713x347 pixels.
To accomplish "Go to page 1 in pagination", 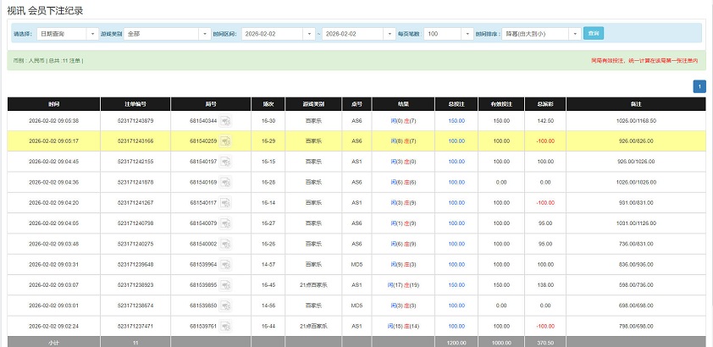I will click(x=699, y=86).
